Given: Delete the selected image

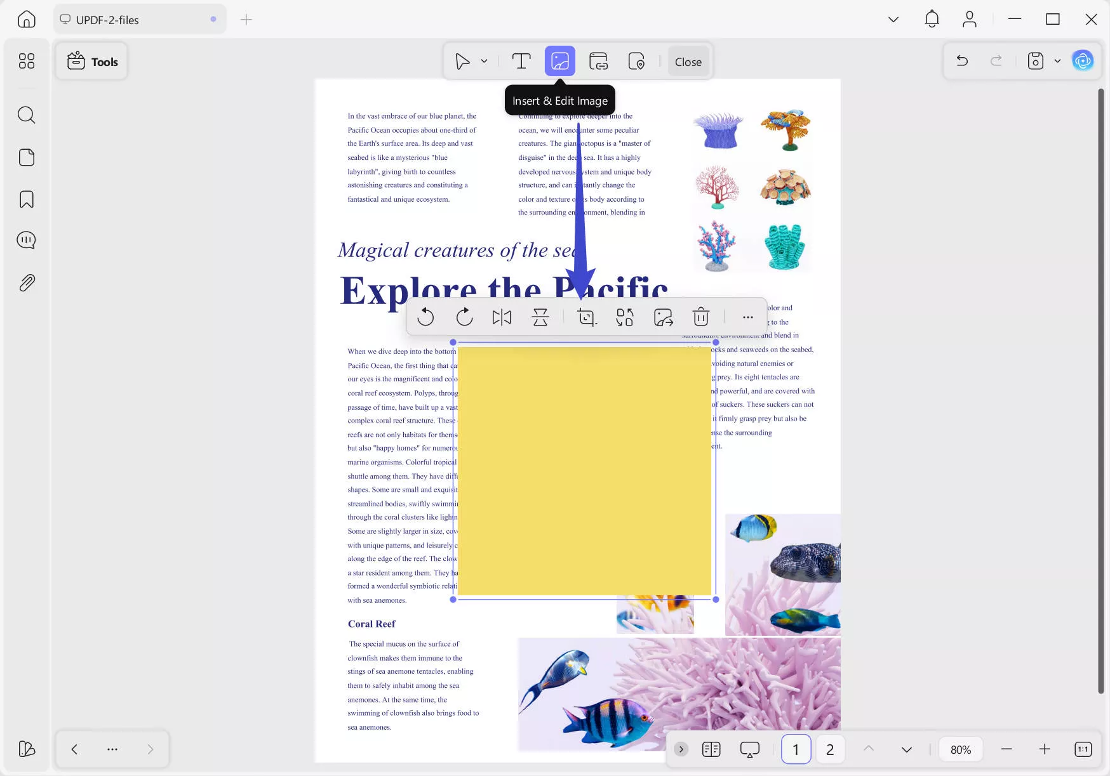Looking at the screenshot, I should click(701, 317).
